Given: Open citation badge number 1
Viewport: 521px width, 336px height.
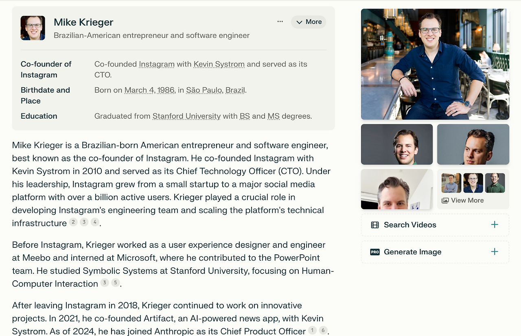Looking at the screenshot, I should coord(312,330).
